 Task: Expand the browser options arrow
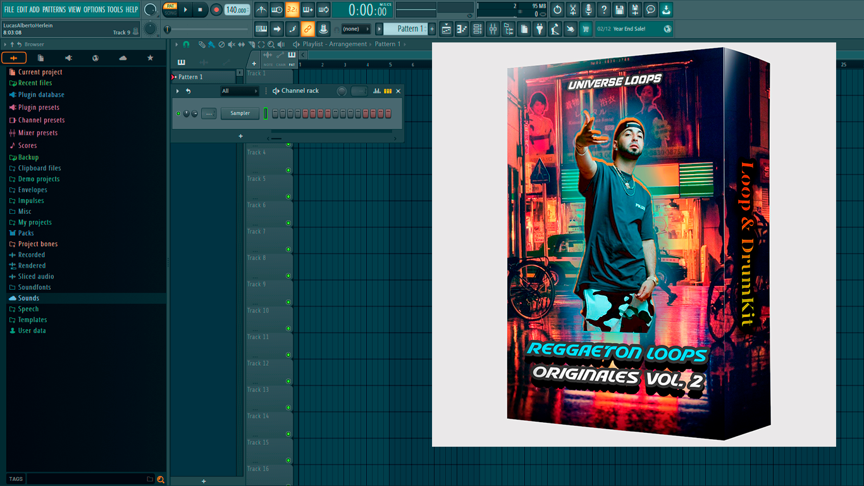(5, 44)
